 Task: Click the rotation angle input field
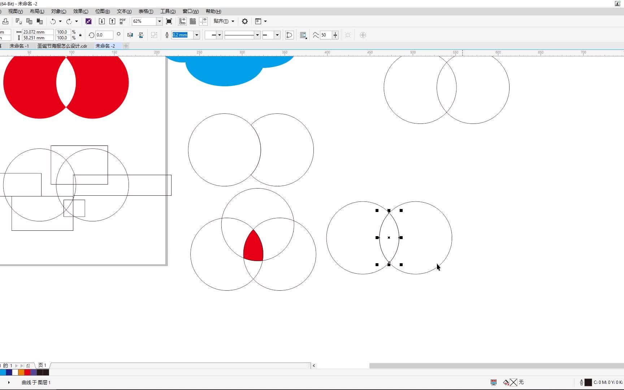tap(104, 35)
